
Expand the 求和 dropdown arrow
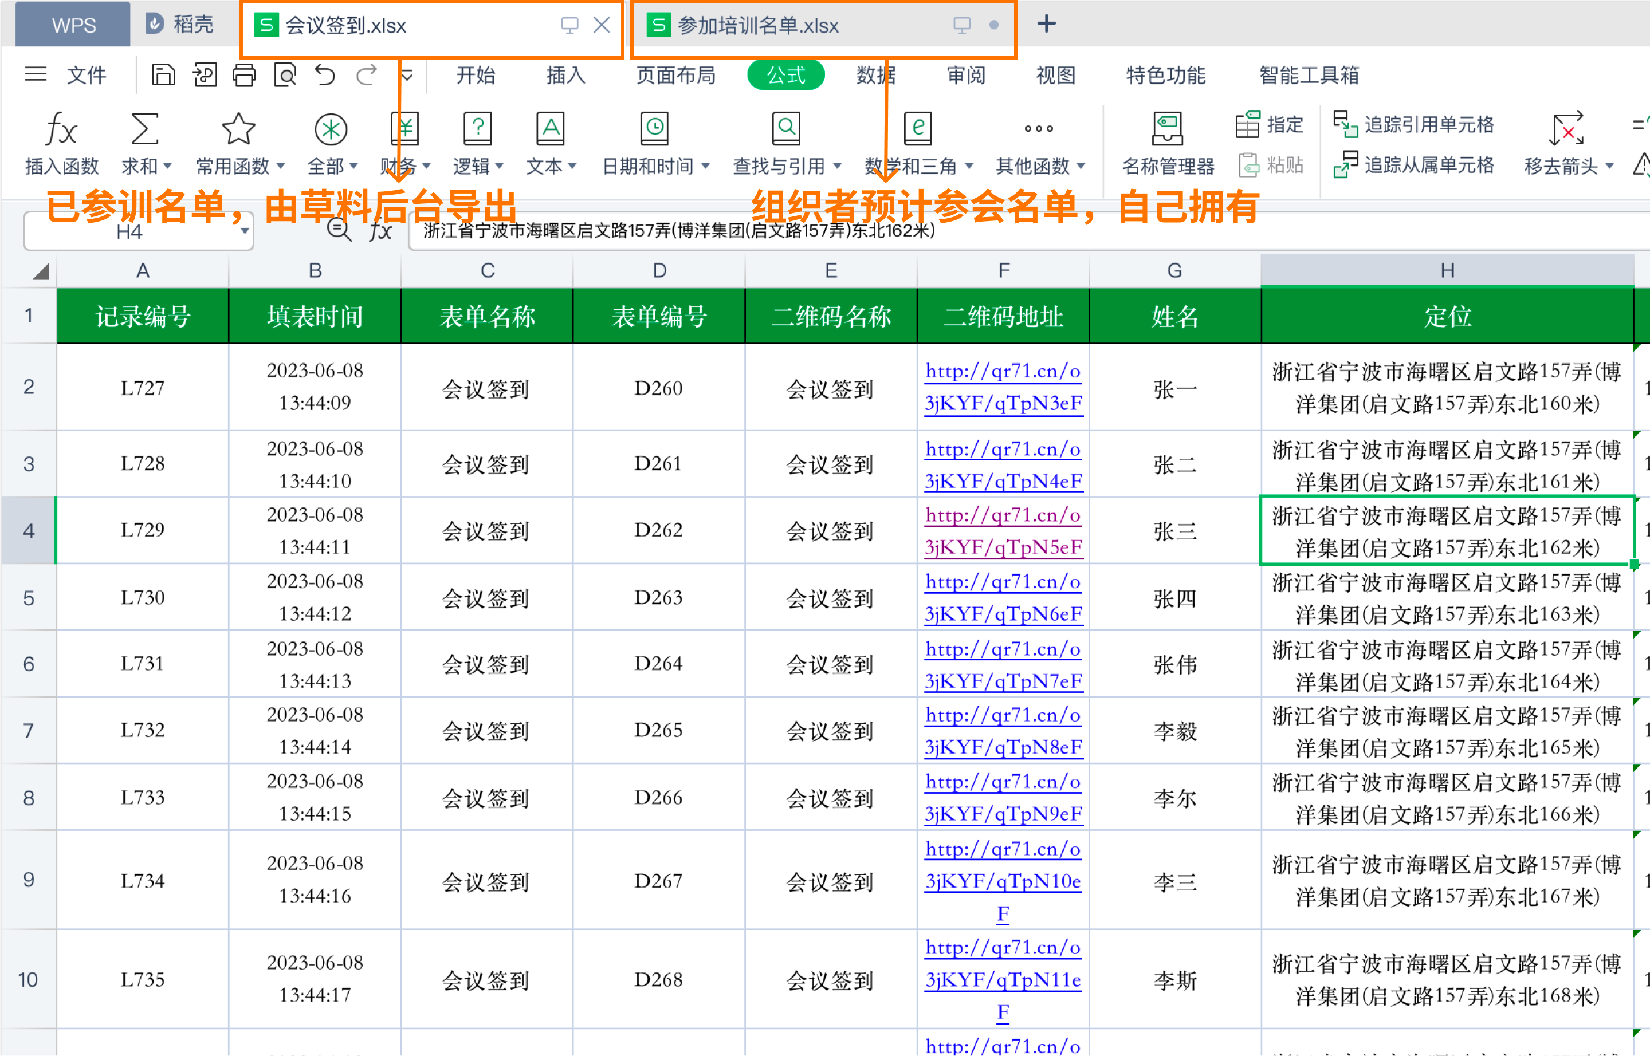click(167, 166)
